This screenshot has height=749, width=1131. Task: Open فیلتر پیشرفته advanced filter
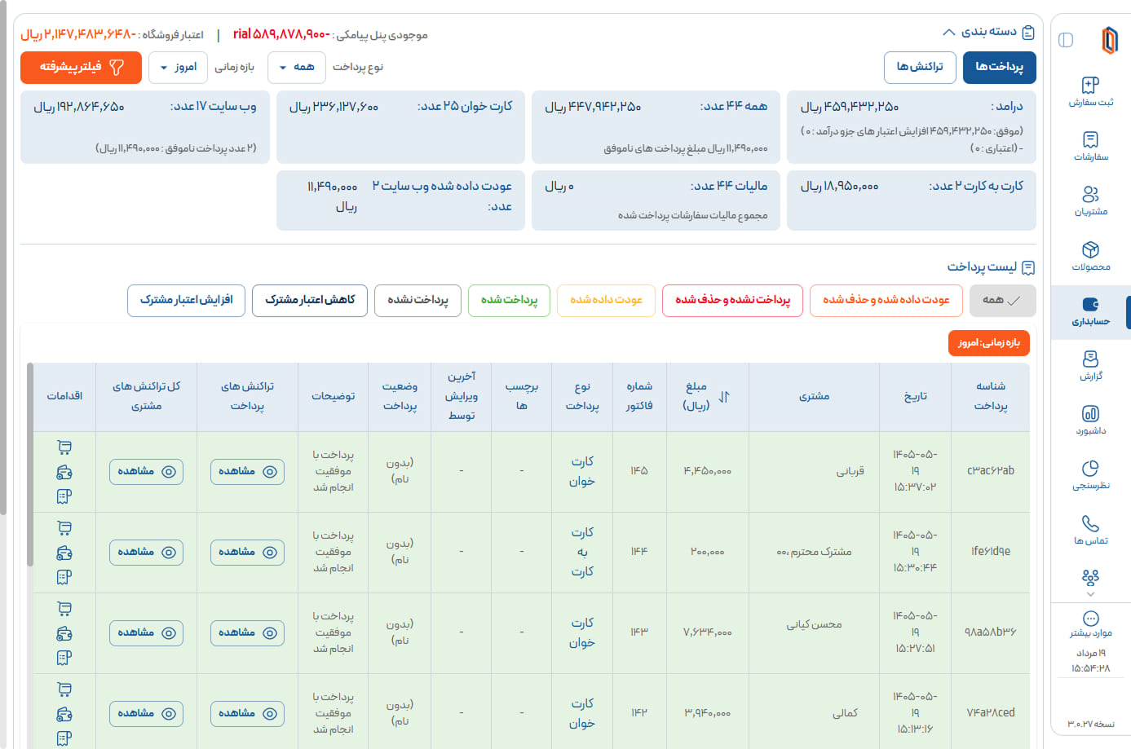81,67
